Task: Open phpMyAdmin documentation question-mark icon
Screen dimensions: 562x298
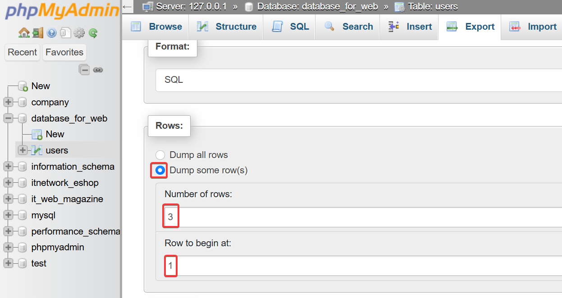Action: [x=52, y=33]
